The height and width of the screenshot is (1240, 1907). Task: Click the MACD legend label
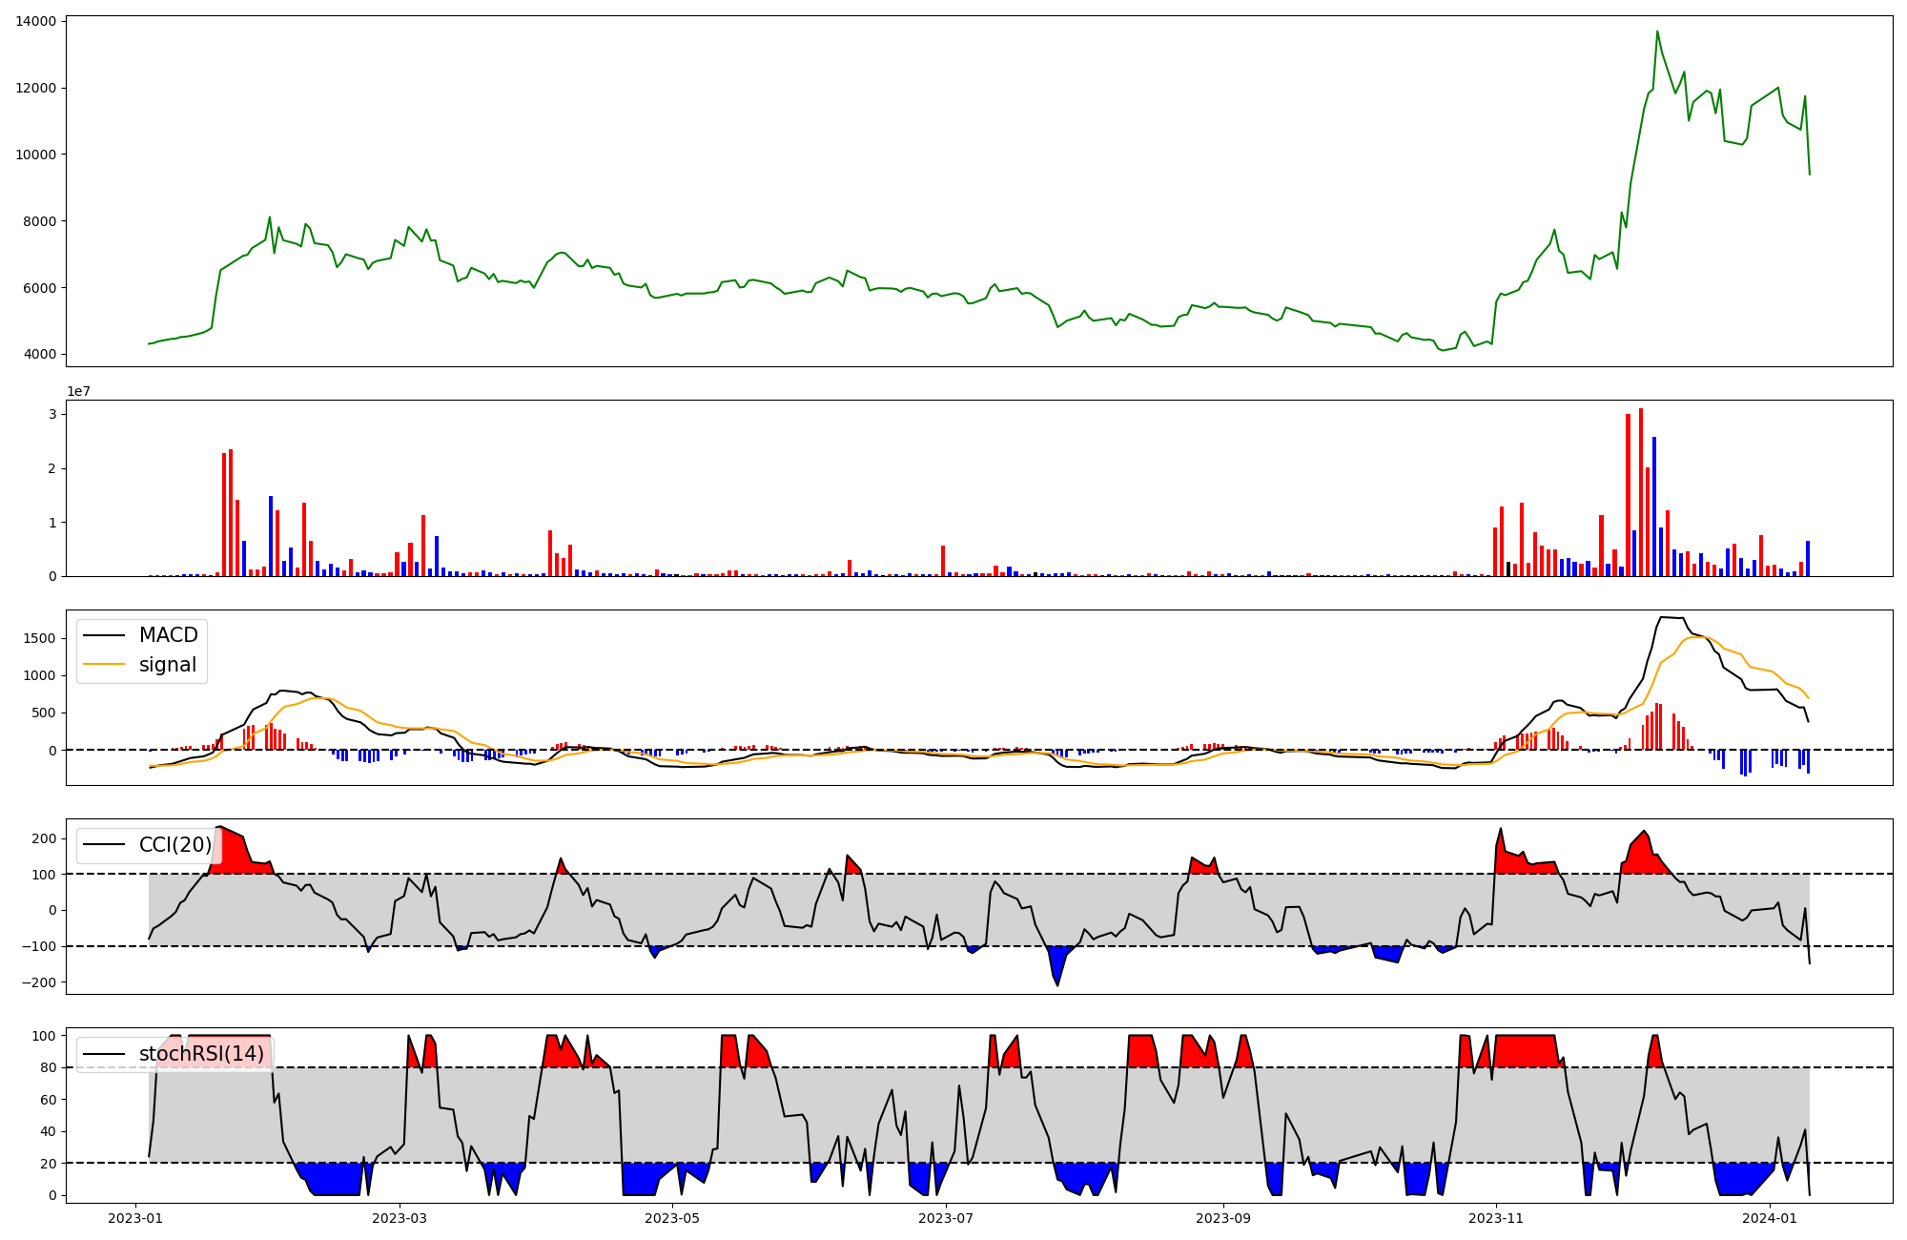point(168,635)
